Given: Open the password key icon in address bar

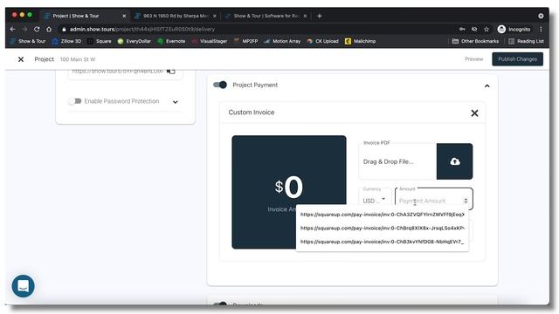Looking at the screenshot, I should (x=462, y=29).
